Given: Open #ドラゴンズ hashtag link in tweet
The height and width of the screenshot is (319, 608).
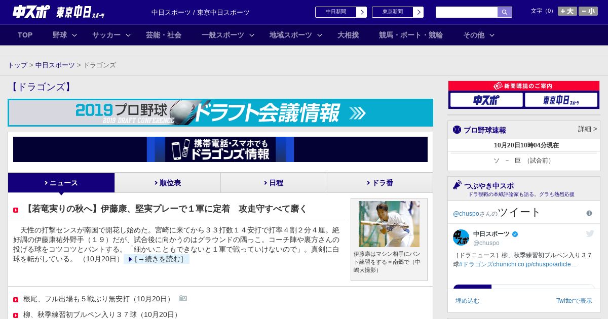Looking at the screenshot, I should tap(476, 264).
